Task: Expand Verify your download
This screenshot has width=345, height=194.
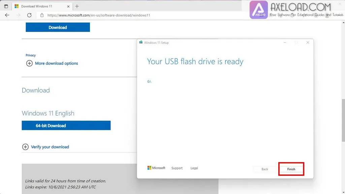Action: click(45, 147)
